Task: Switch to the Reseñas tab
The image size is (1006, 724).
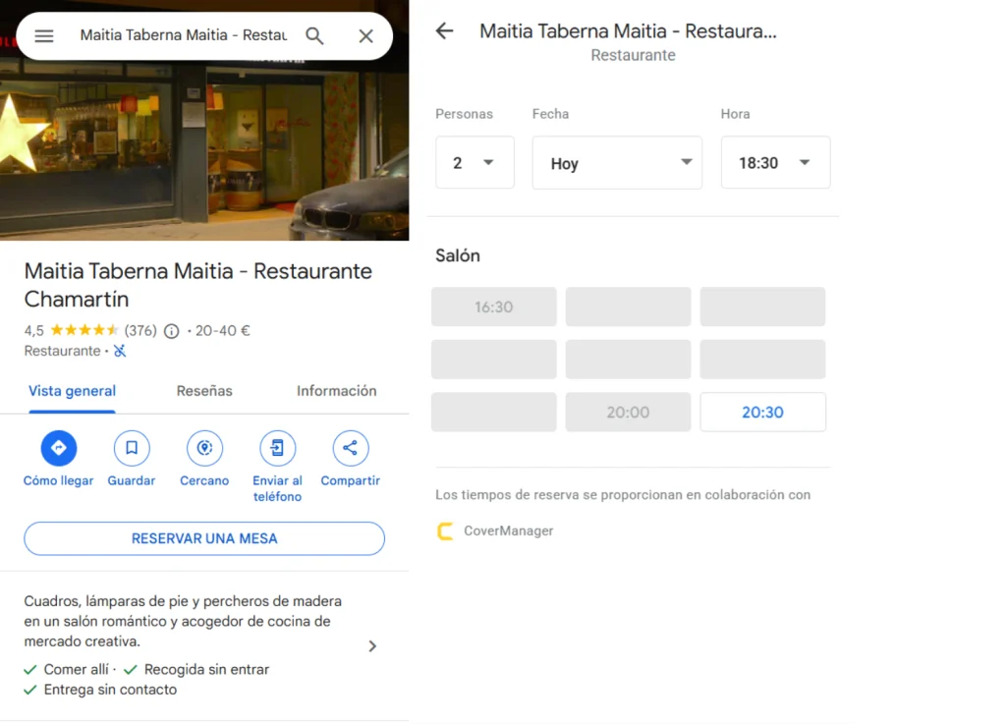Action: click(x=204, y=391)
